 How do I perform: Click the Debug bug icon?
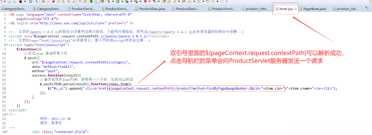[109, 2]
